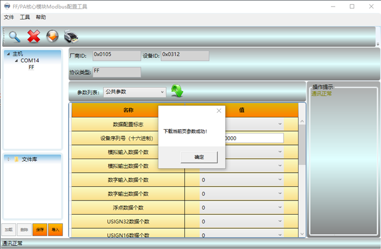Click the application icon in title bar
Screen dimensions: 381x249
[7, 6]
